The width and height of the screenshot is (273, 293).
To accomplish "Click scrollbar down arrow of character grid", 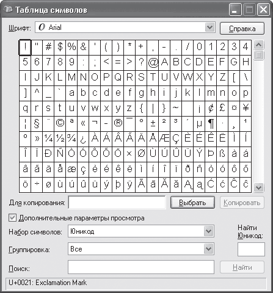I will [258, 187].
